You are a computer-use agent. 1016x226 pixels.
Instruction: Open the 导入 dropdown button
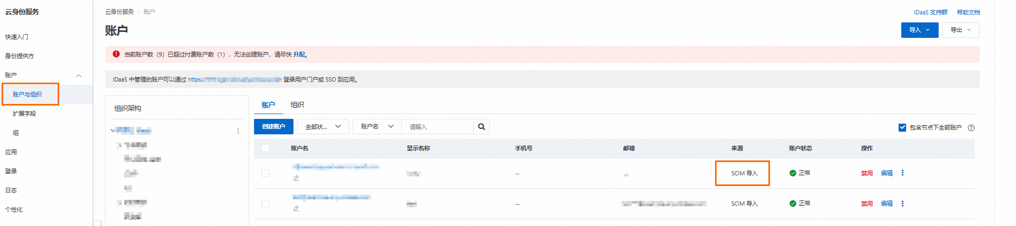tap(919, 30)
